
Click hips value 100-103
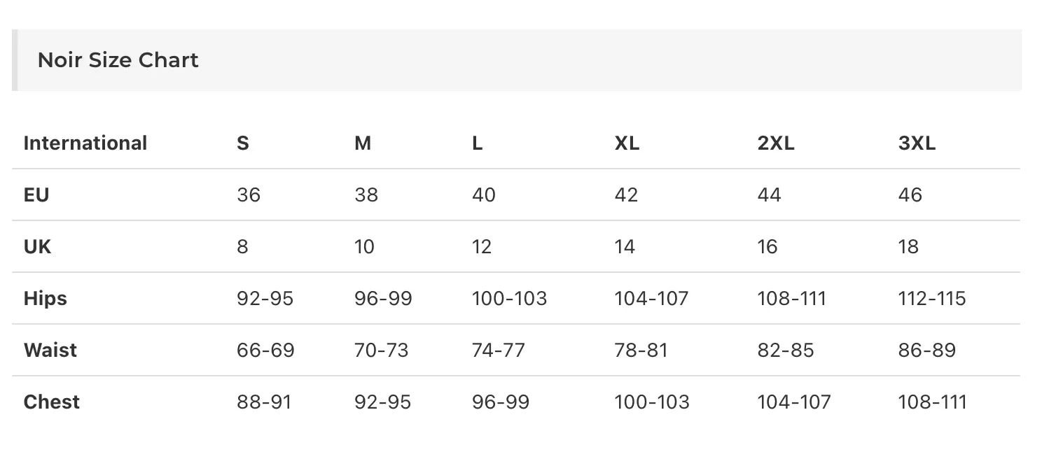click(509, 298)
